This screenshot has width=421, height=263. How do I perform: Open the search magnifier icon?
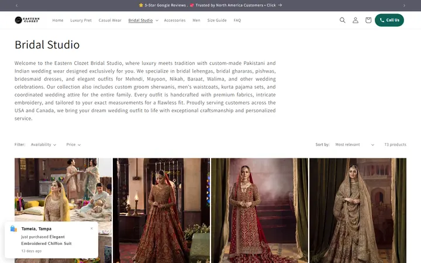click(x=342, y=20)
